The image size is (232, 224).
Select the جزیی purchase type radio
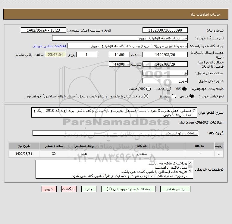pos(191,96)
